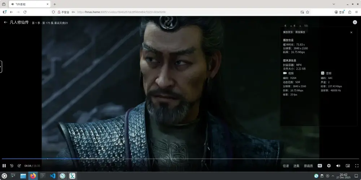
Task: Reload the page in browser toolbar
Action: 25,12
